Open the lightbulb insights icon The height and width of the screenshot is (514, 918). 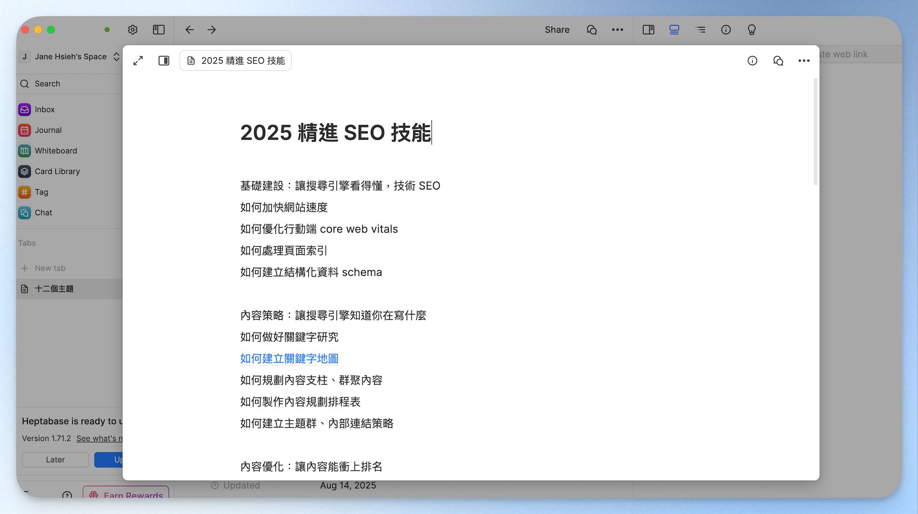[751, 29]
